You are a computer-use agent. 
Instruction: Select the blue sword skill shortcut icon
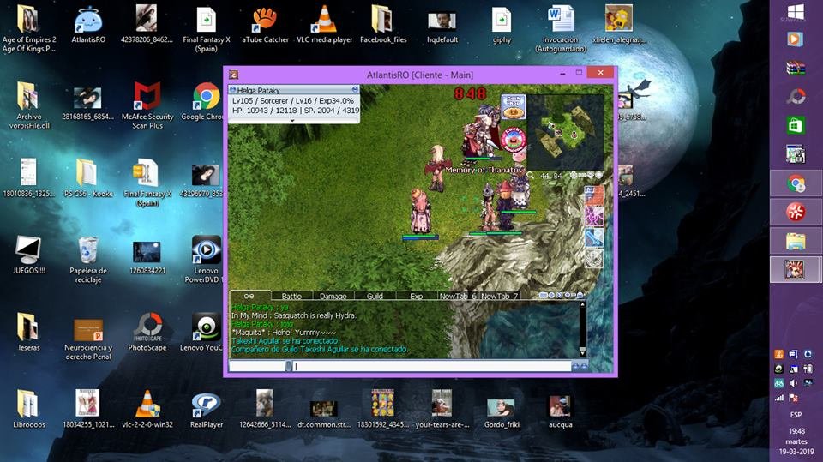point(594,237)
